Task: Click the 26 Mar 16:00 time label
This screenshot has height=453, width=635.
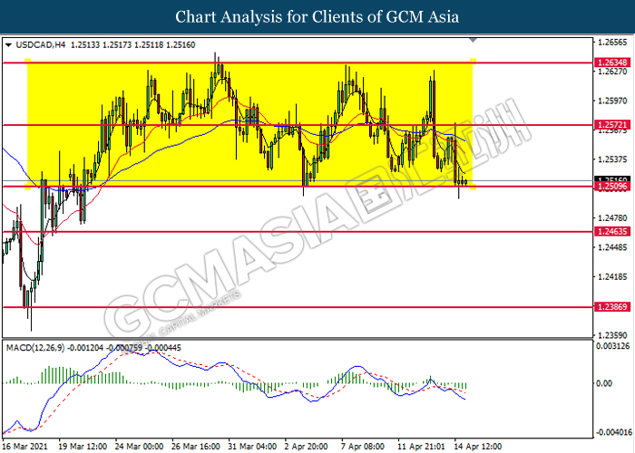Action: tap(196, 447)
